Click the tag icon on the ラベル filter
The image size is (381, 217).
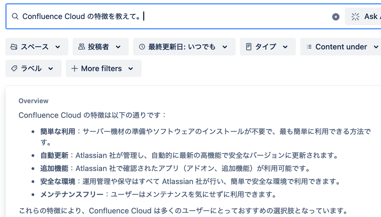tap(14, 68)
